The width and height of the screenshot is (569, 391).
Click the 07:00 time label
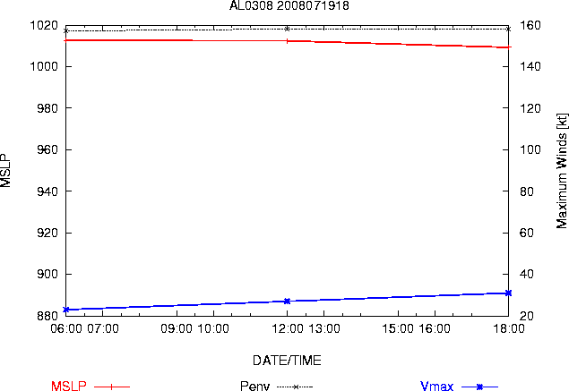click(103, 328)
